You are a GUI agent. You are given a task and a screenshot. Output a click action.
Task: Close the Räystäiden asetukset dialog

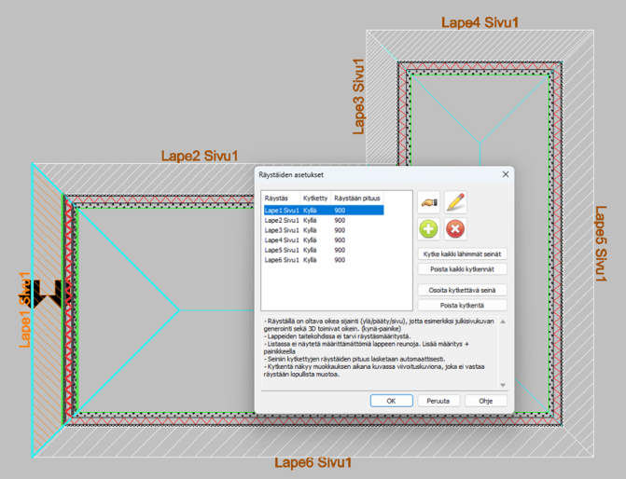(x=506, y=174)
